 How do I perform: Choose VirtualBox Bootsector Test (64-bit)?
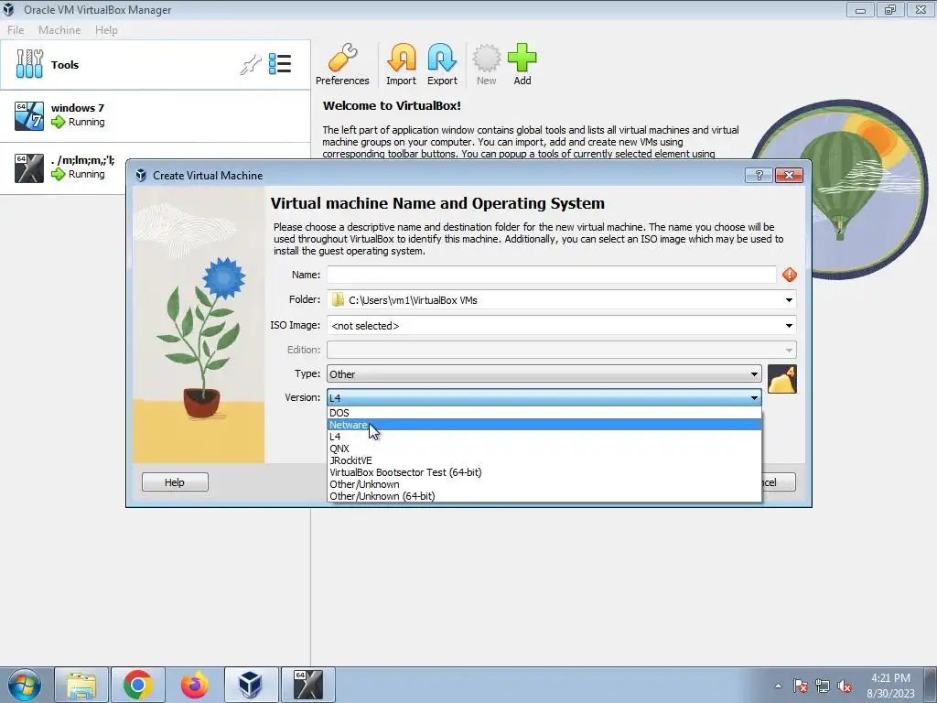click(x=544, y=472)
